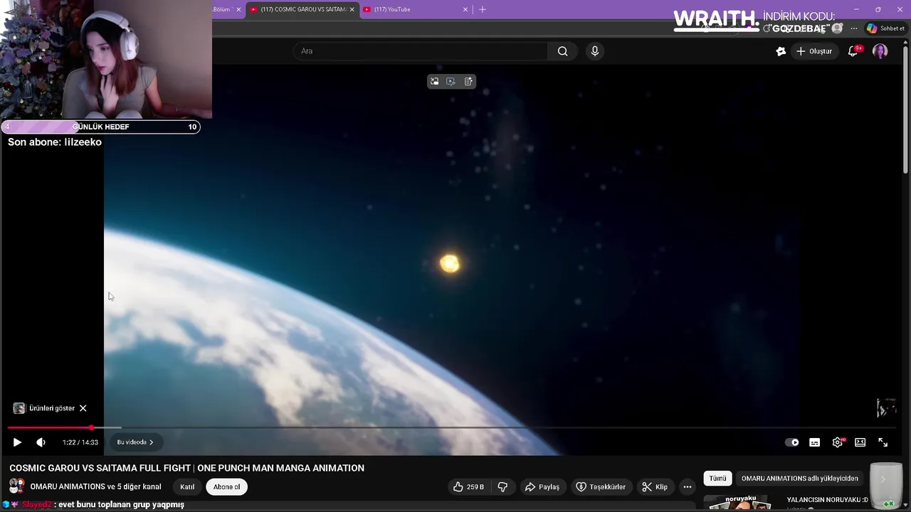The width and height of the screenshot is (911, 512).
Task: Play the video with the play button
Action: pos(17,442)
